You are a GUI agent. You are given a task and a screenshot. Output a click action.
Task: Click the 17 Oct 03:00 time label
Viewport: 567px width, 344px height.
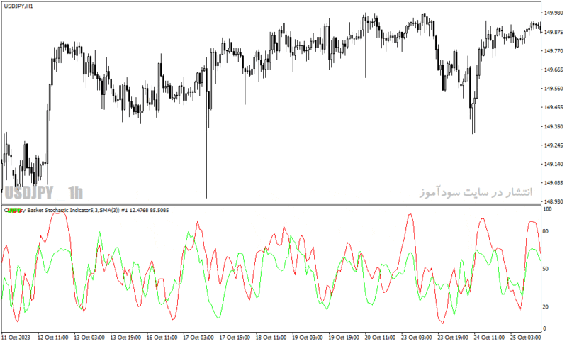click(198, 338)
